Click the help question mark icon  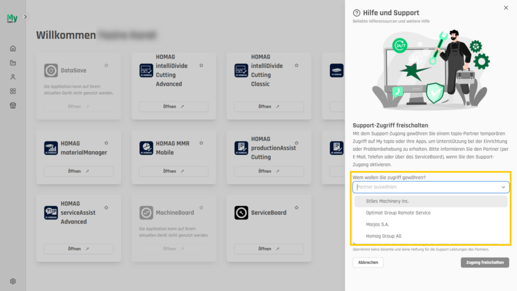pyautogui.click(x=357, y=13)
